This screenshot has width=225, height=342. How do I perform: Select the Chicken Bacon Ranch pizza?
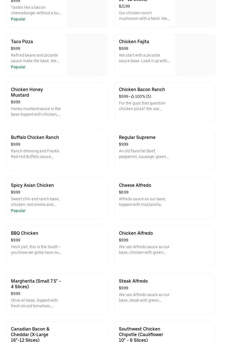(x=165, y=103)
